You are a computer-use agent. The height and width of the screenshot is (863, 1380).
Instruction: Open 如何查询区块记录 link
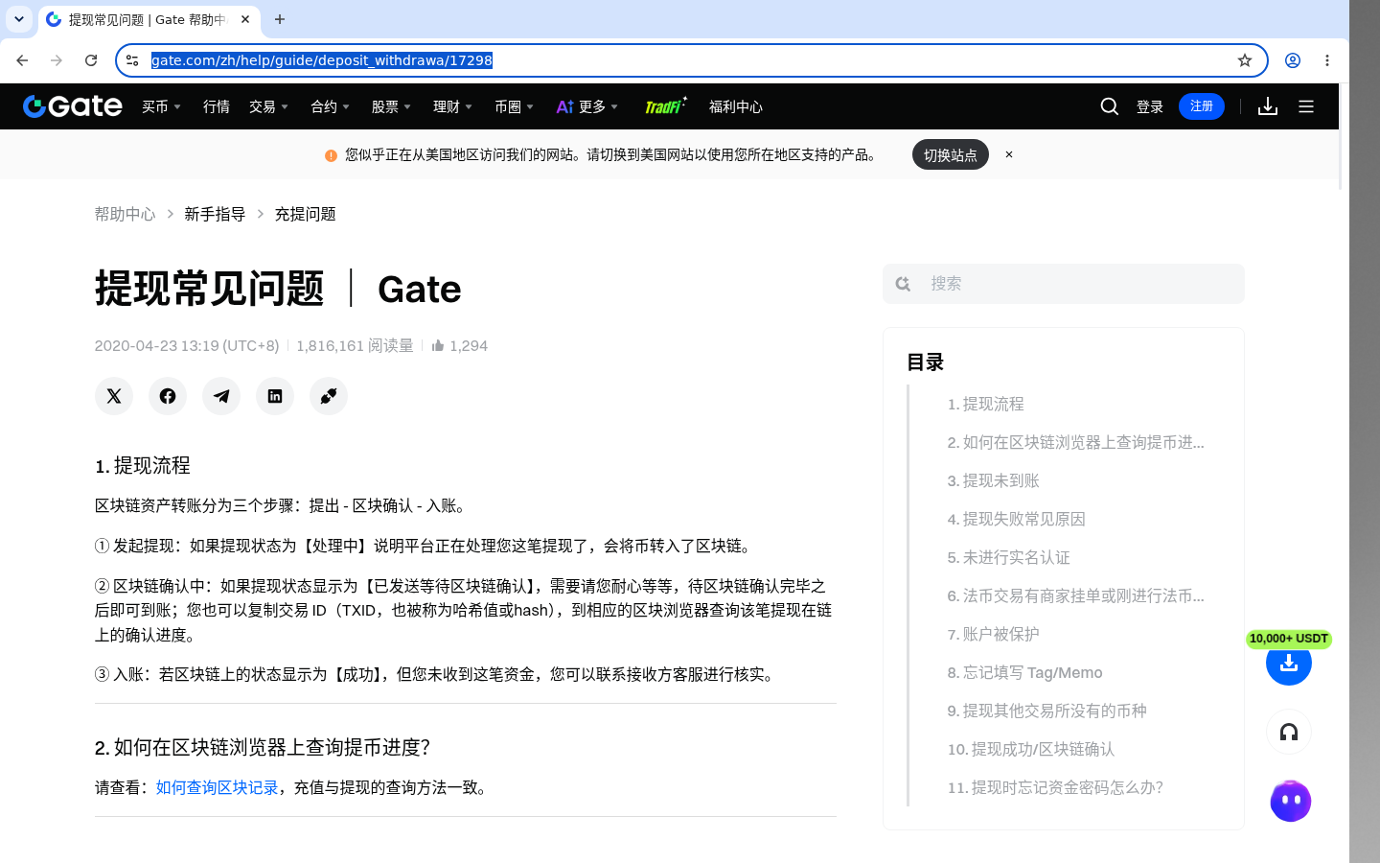[217, 787]
